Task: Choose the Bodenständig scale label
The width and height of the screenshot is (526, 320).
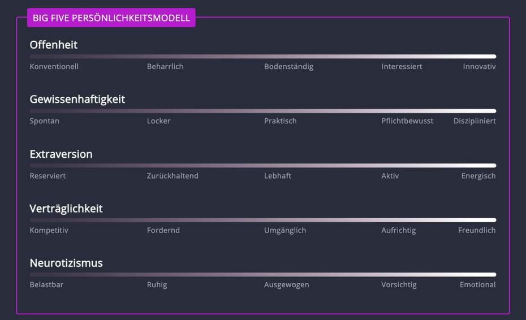Action: click(288, 67)
